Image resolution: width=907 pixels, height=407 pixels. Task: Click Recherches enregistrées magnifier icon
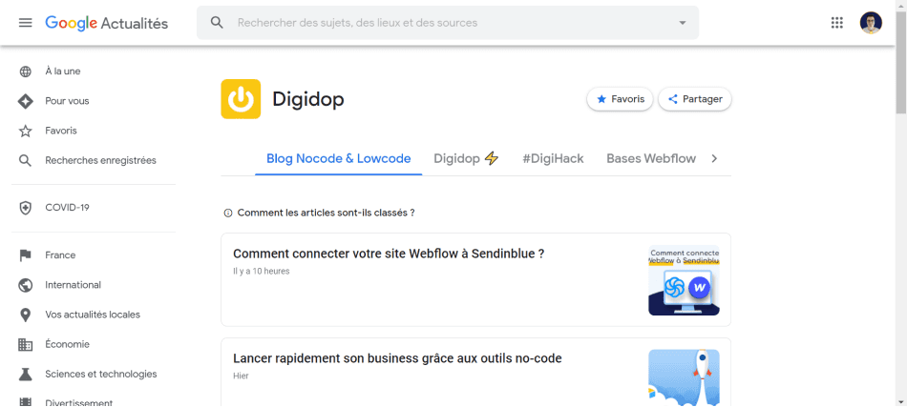click(x=25, y=160)
